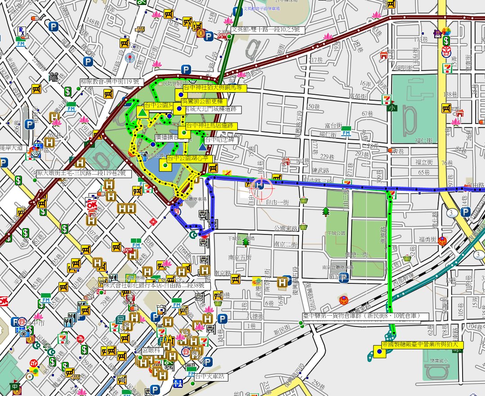
Task: Select the 台中公園湖心亭 waypoint label
Action: pyautogui.click(x=190, y=158)
